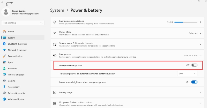Image resolution: width=207 pixels, height=108 pixels.
Task: Click the Privacy & security shield icon
Action: click(4, 93)
